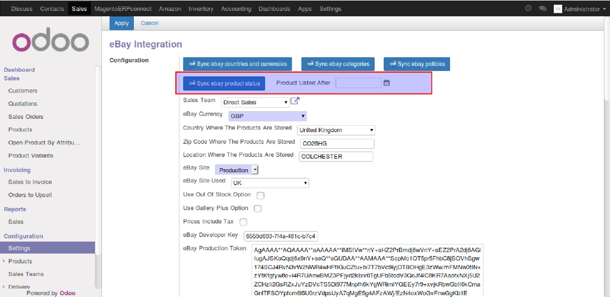
Task: Choose country where products are stored dropdown
Action: (x=336, y=130)
